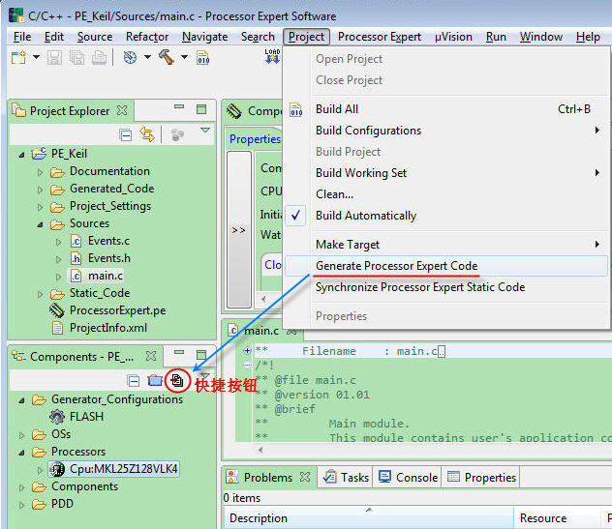This screenshot has height=529, width=612.
Task: Open dropdown next to New file icon
Action: tap(36, 57)
